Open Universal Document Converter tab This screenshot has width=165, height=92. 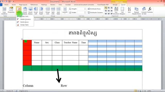tap(84, 5)
